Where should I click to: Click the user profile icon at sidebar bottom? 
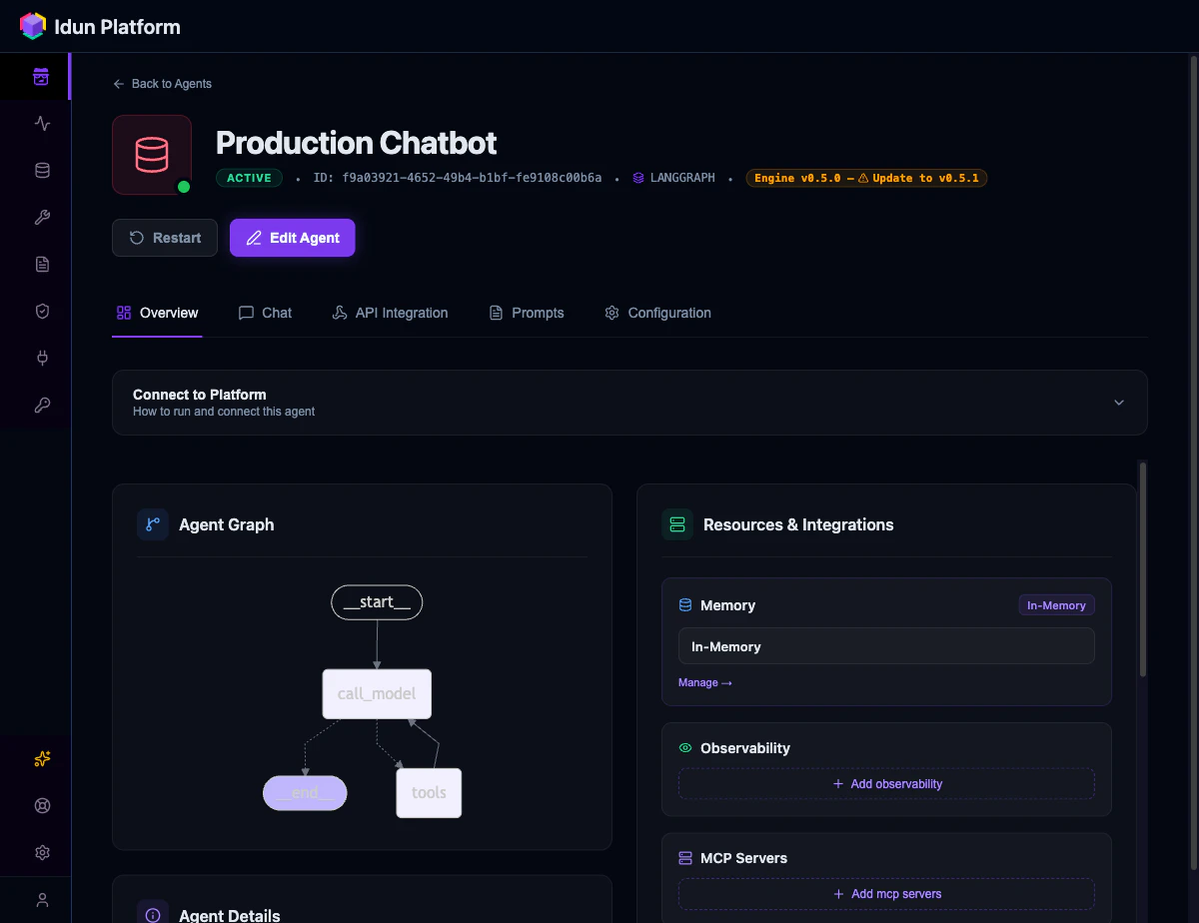(x=41, y=899)
